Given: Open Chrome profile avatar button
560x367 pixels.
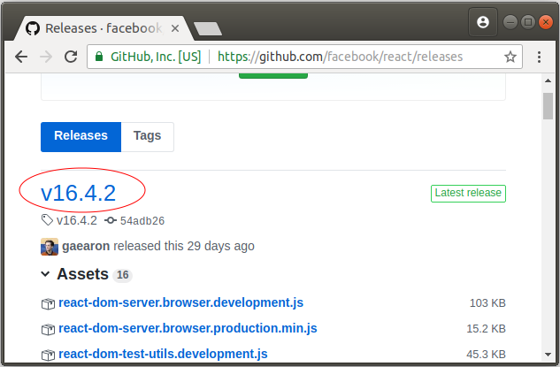Looking at the screenshot, I should [x=483, y=22].
